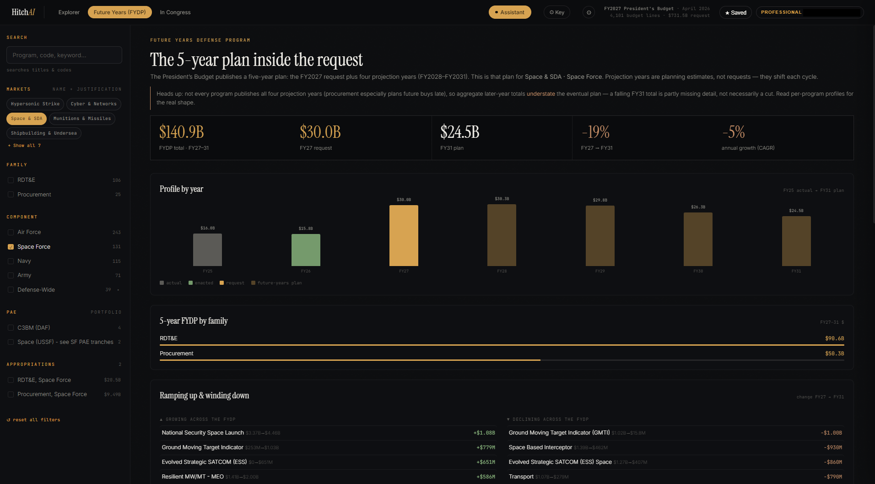Open the Key button

point(557,12)
